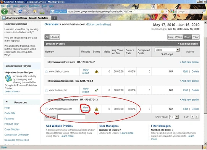This screenshot has width=207, height=150.
Task: Sort profiles by Name column header
Action: pyautogui.click(x=49, y=52)
